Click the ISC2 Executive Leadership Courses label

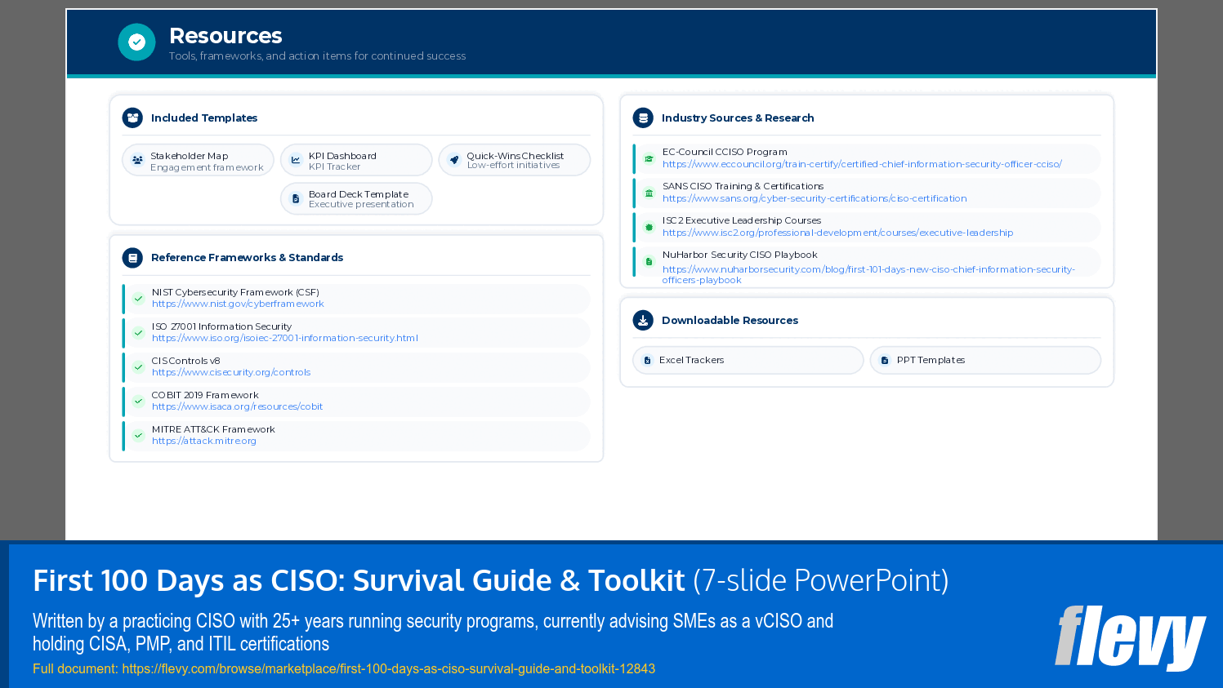pyautogui.click(x=742, y=220)
